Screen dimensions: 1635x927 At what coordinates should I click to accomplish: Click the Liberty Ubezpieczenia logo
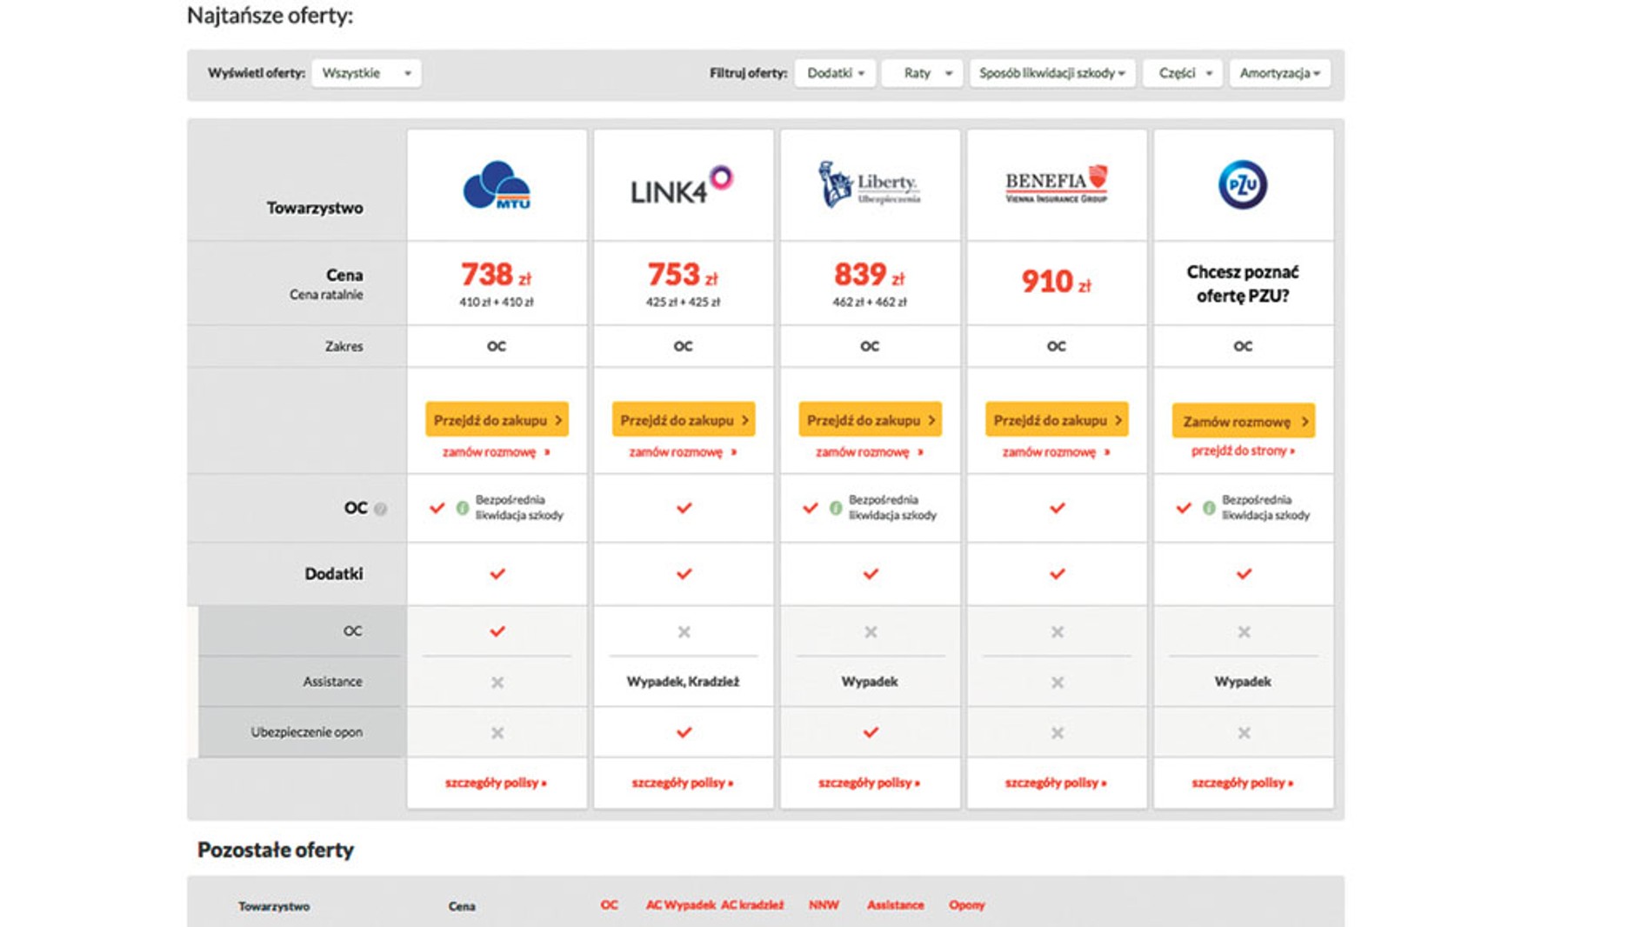click(x=869, y=185)
